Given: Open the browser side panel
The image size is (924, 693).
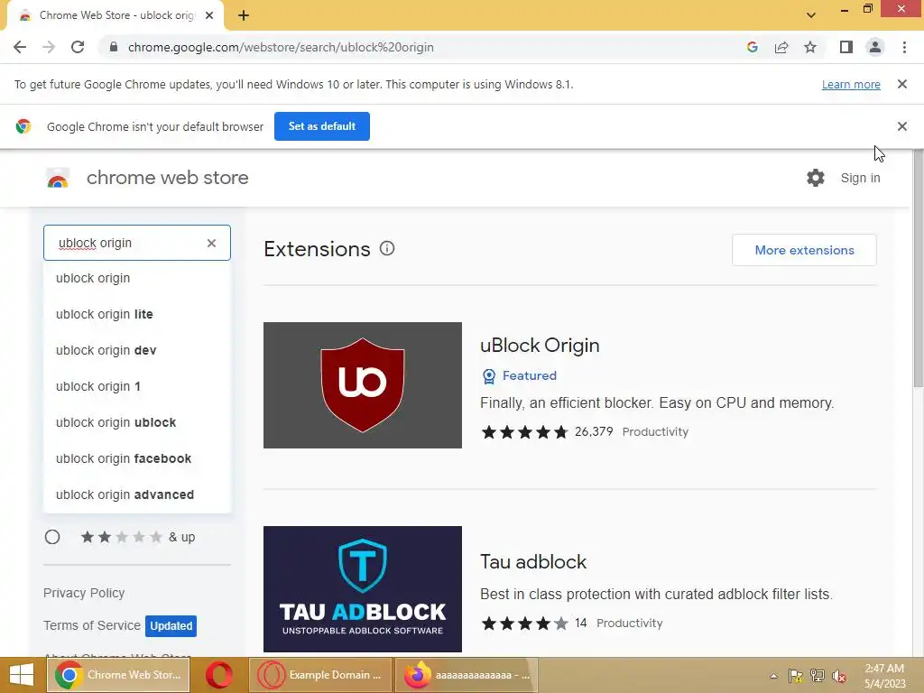Looking at the screenshot, I should pyautogui.click(x=846, y=47).
